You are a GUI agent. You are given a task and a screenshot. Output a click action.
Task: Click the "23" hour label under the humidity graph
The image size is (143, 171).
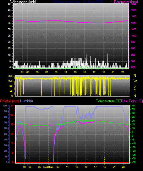pyautogui.click(x=123, y=167)
